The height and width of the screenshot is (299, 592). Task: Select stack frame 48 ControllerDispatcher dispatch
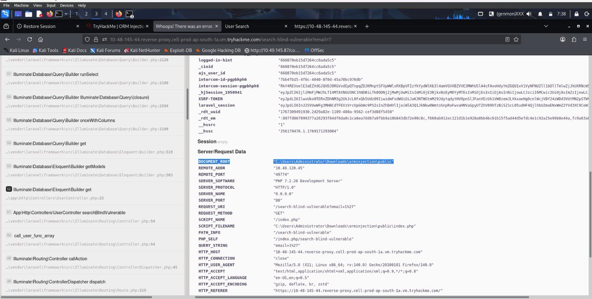[x=91, y=286]
